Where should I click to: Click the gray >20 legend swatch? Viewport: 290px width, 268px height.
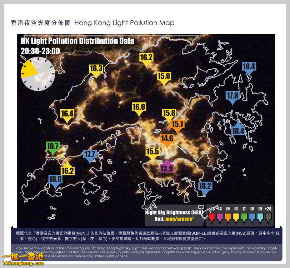click(x=268, y=217)
